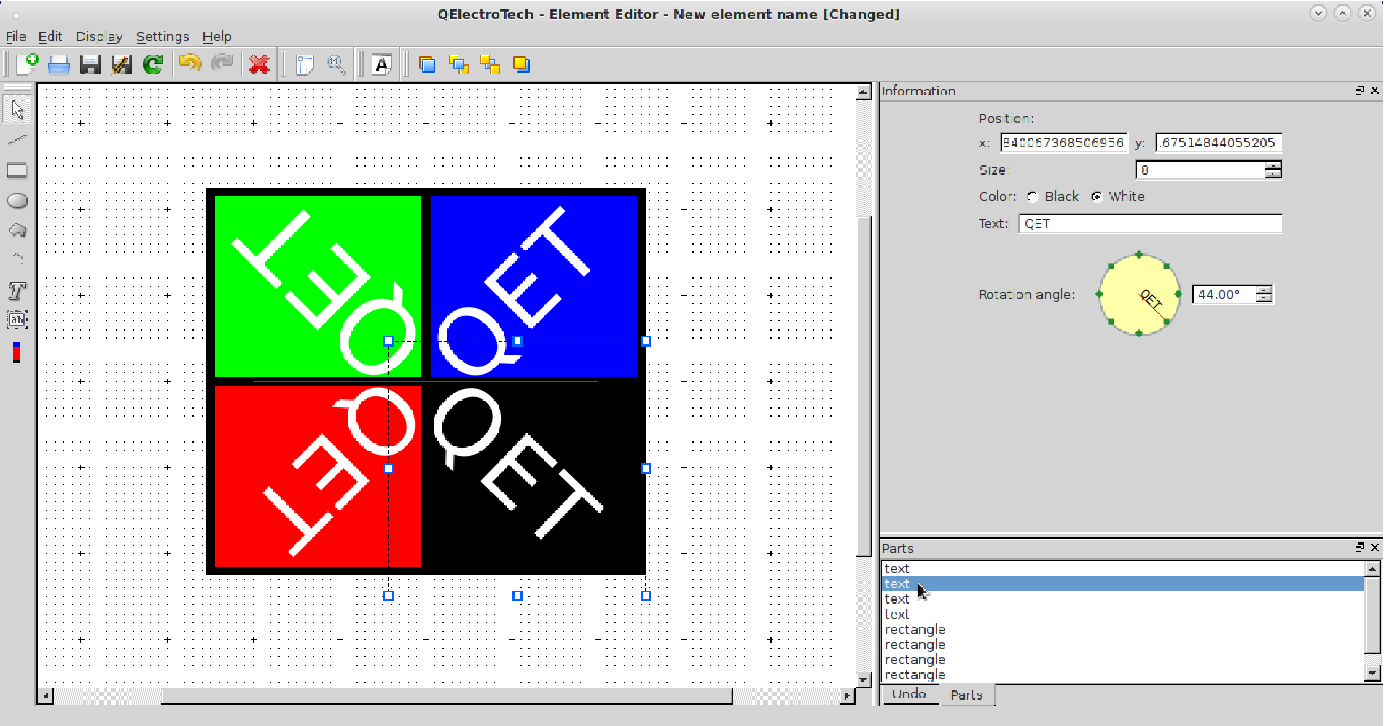
Task: Switch to the Undo tab
Action: [909, 694]
